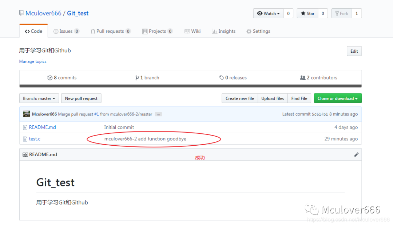Click Edit for the repository description
Screen dimensions: 393x226
[354, 51]
